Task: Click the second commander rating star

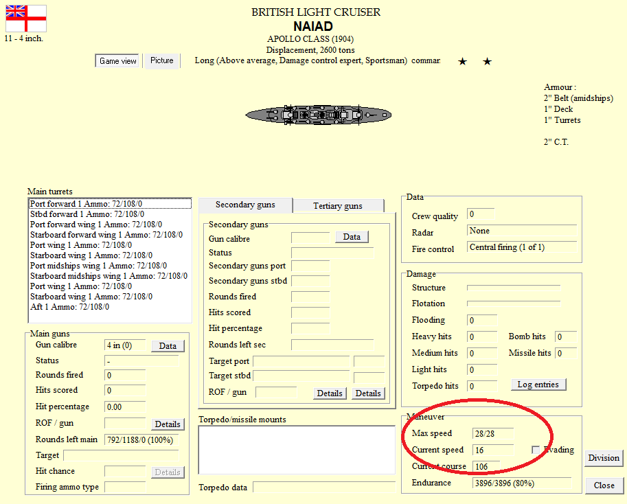Action: click(487, 61)
